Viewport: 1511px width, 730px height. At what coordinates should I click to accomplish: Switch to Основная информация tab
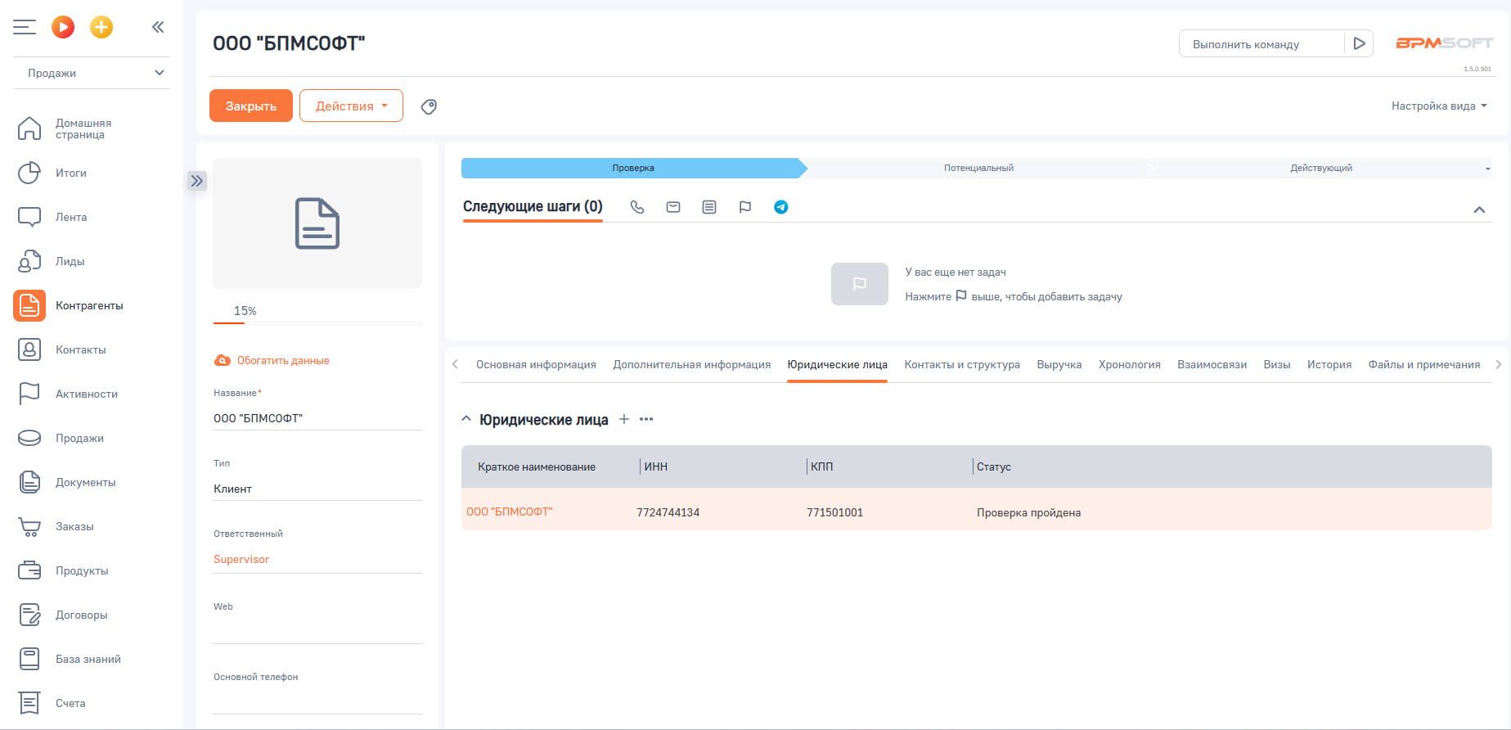pyautogui.click(x=536, y=364)
